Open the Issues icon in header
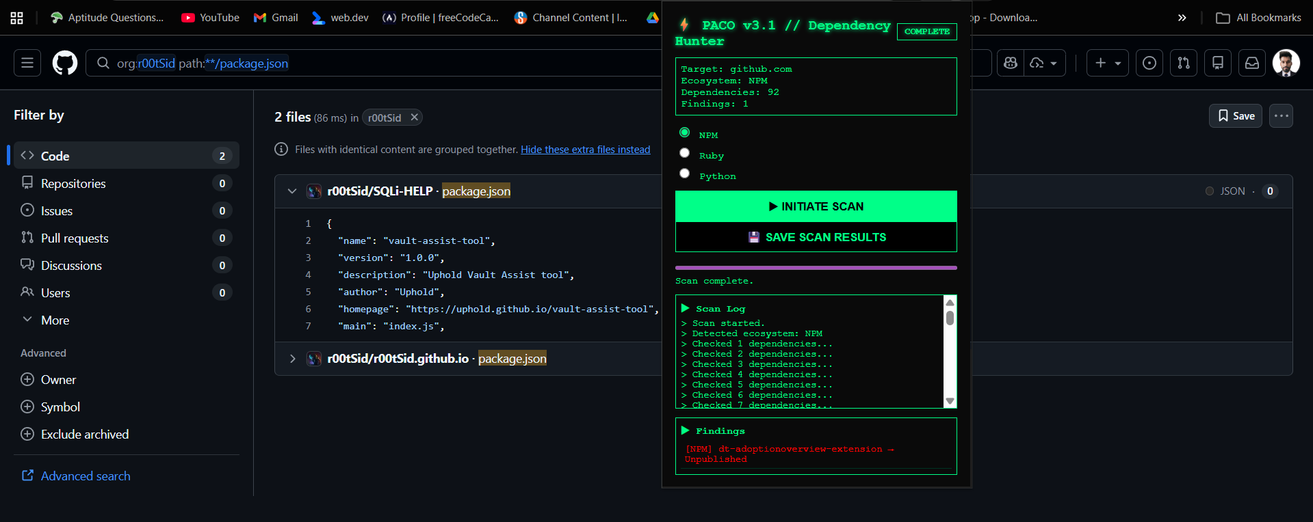1313x522 pixels. 1149,63
